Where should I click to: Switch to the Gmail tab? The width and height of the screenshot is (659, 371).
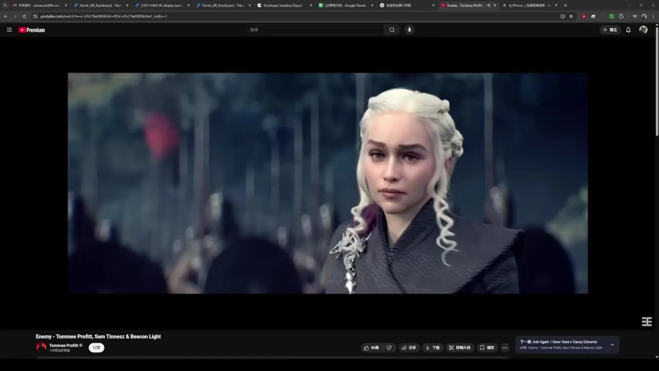point(39,5)
